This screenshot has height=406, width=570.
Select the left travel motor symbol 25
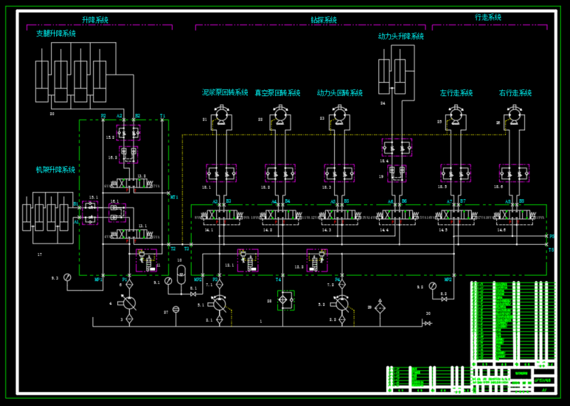pos(456,116)
